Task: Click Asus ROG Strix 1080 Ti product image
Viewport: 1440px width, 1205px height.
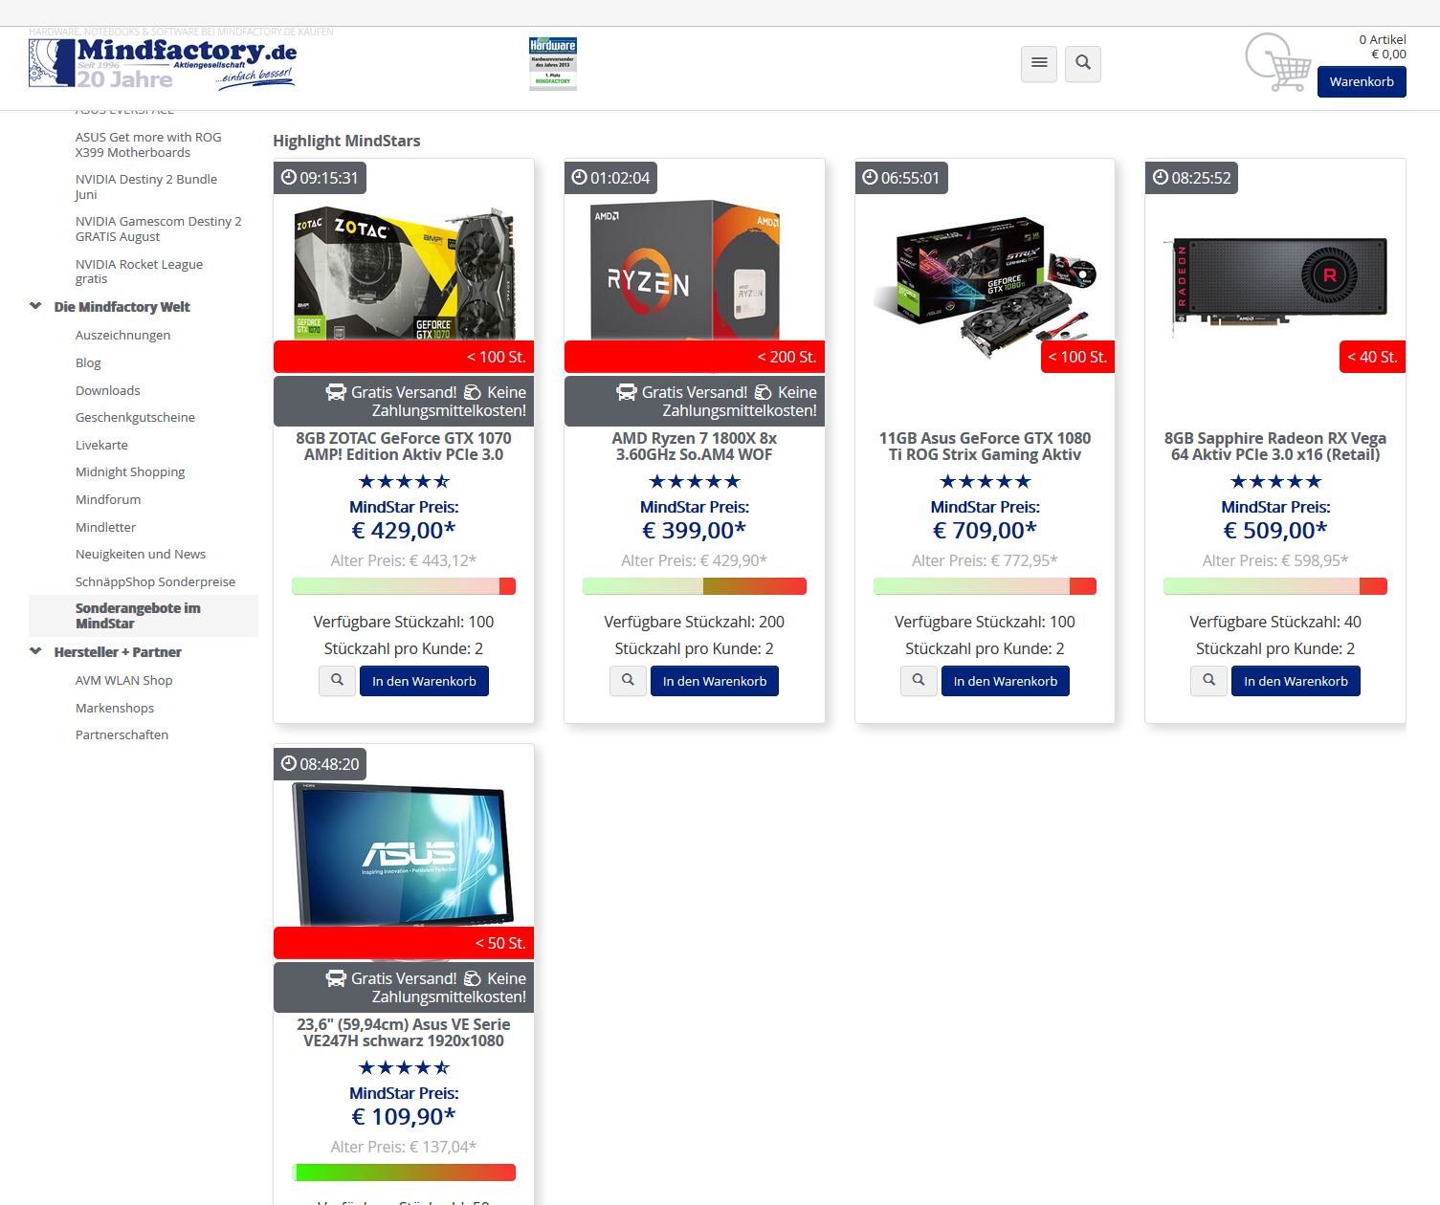Action: pyautogui.click(x=985, y=290)
